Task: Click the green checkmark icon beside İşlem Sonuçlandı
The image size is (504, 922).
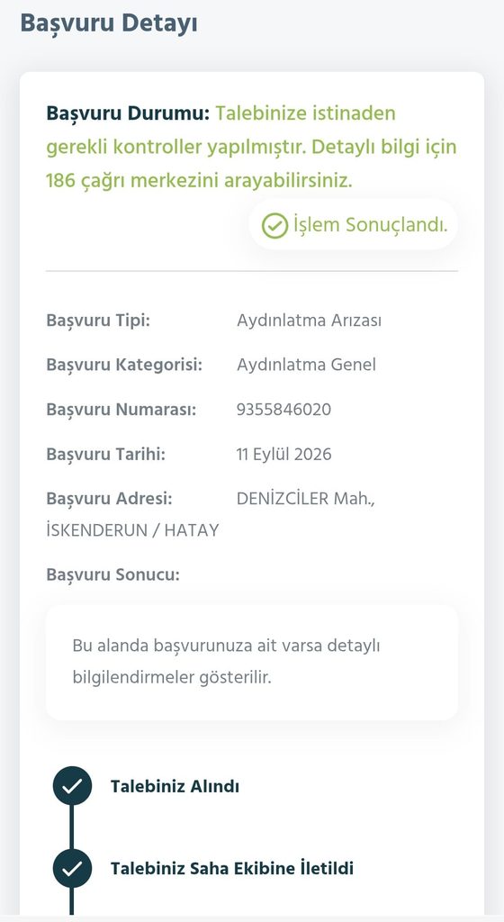Action: [x=274, y=225]
